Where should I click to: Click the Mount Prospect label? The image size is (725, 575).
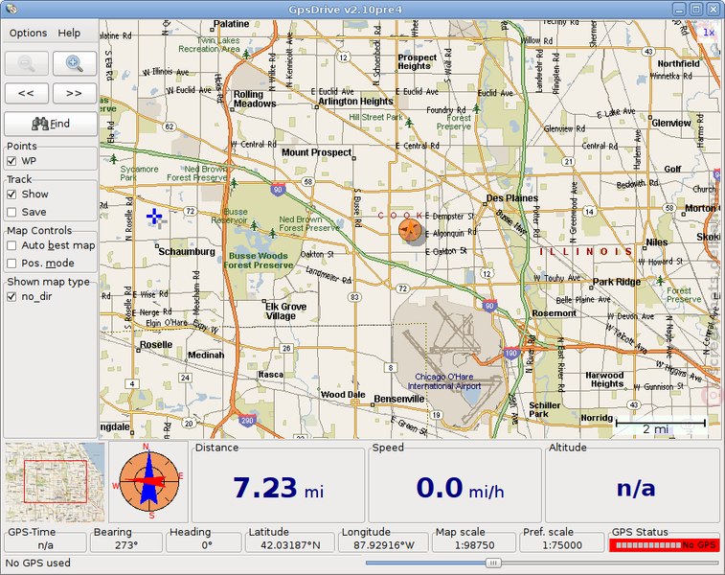click(317, 152)
